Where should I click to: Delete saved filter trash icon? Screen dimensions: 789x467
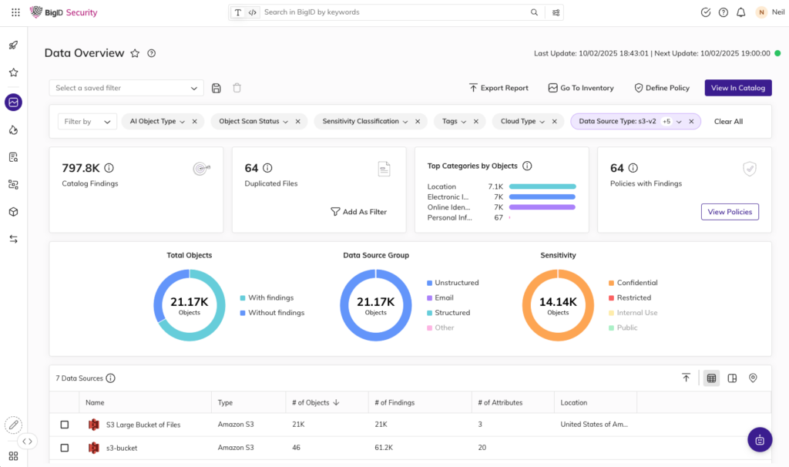click(237, 88)
